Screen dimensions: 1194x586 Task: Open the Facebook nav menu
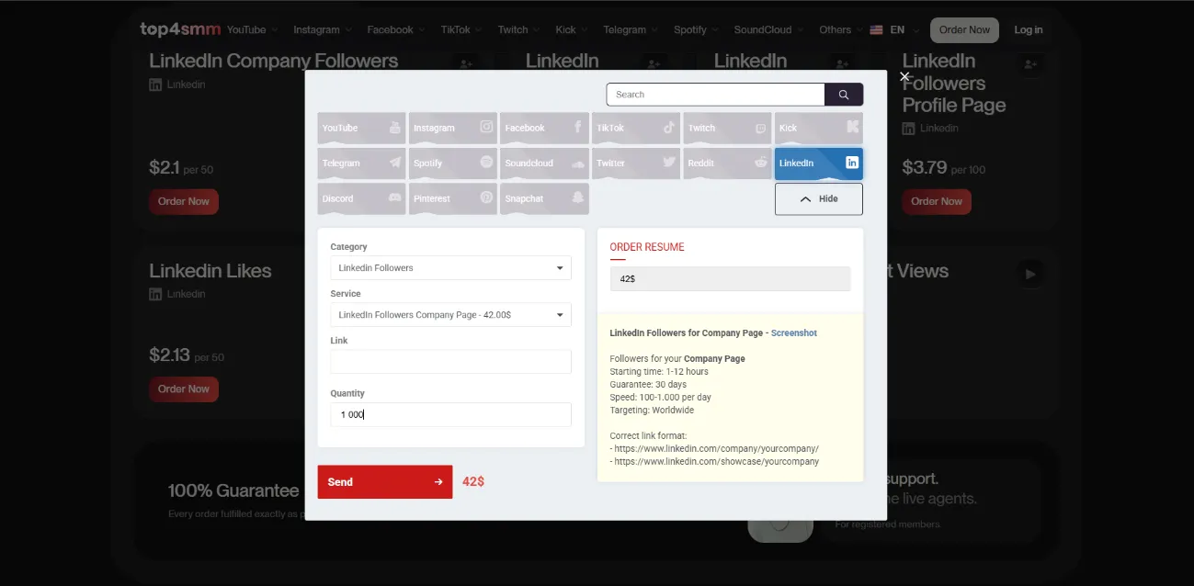pos(396,29)
